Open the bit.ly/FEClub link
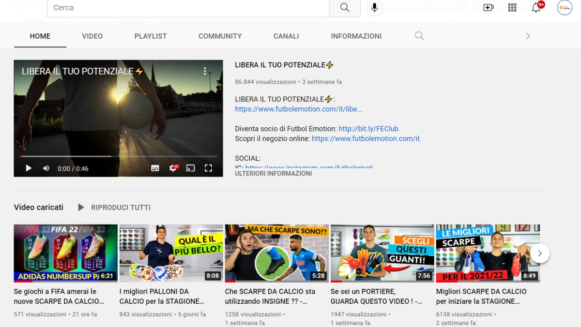Viewport: 581px width, 327px height. point(368,129)
